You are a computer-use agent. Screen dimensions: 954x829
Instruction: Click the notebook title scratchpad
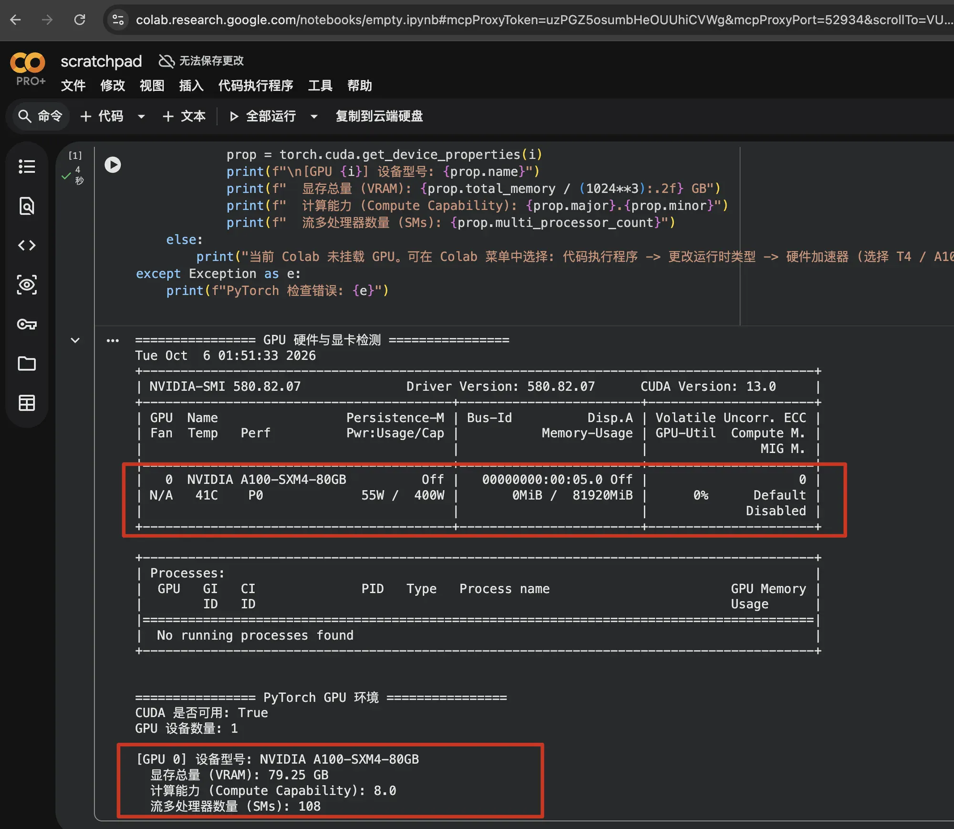click(x=101, y=61)
